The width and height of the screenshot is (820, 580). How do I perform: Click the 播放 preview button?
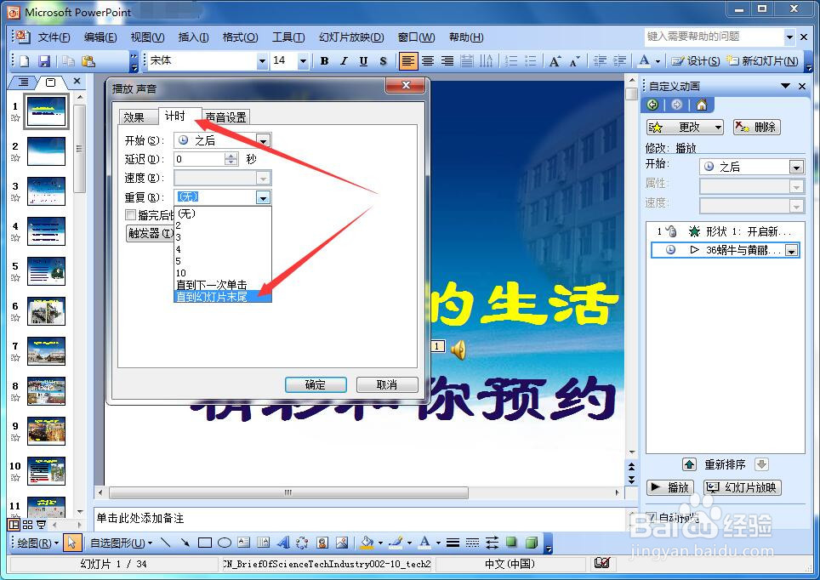(x=670, y=487)
